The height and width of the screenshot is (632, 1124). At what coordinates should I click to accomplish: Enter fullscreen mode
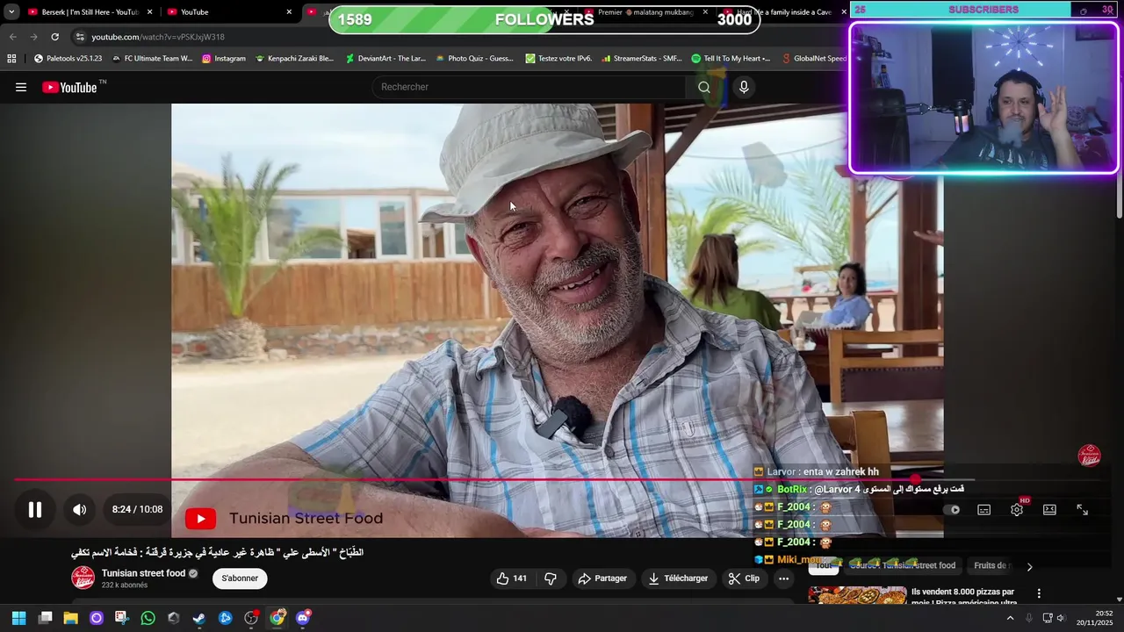click(1082, 510)
